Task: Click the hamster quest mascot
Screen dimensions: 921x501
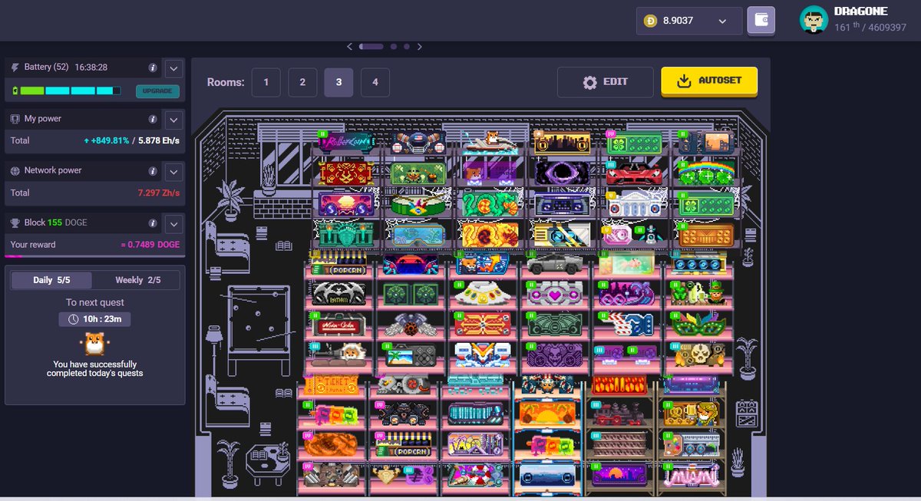Action: click(x=94, y=342)
